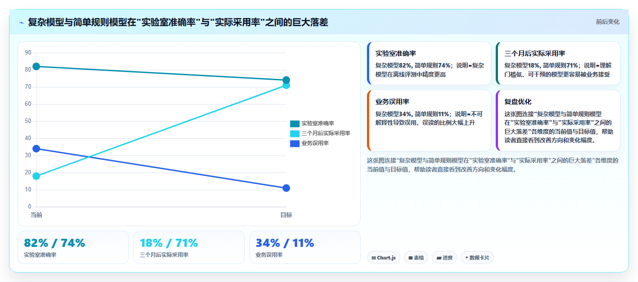Click the 50 y-axis tick label
This screenshot has width=638, height=282.
(x=28, y=121)
